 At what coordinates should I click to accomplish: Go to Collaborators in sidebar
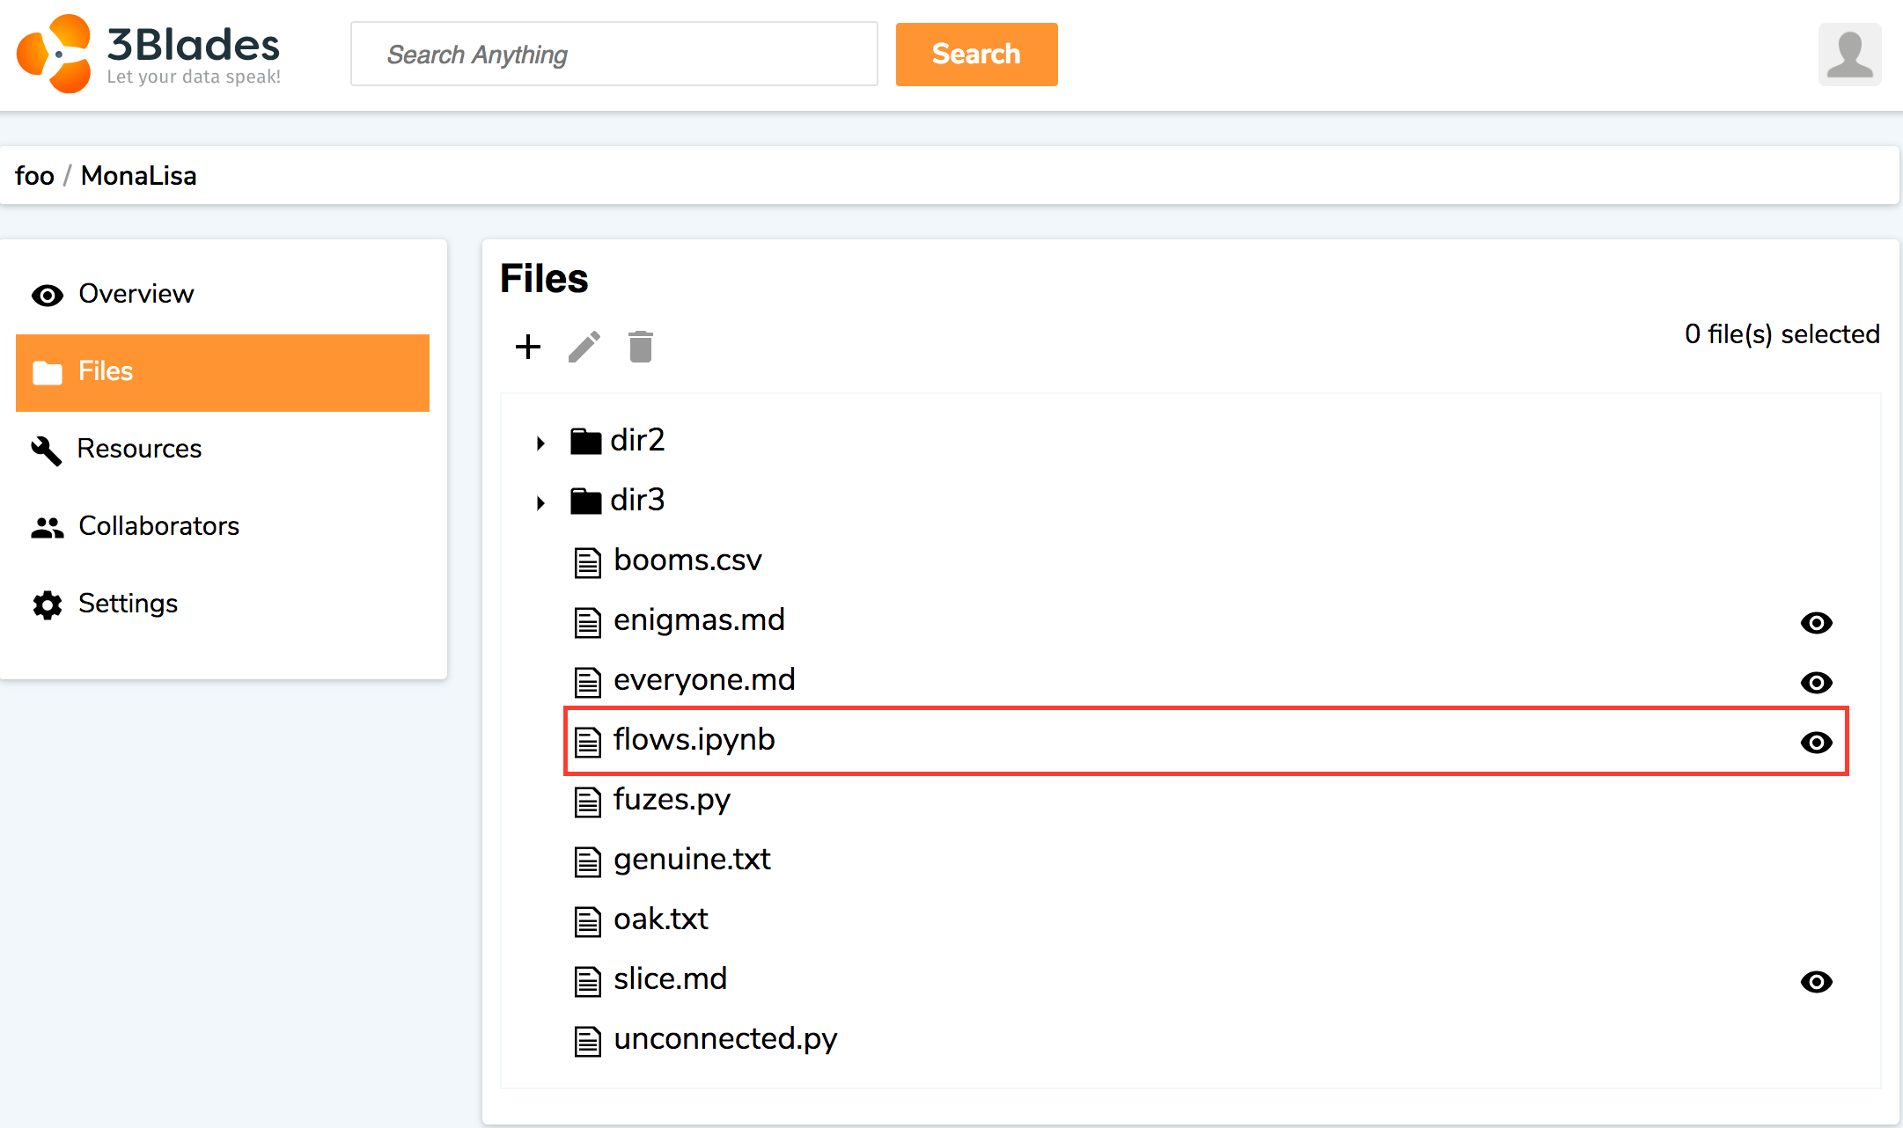(223, 527)
